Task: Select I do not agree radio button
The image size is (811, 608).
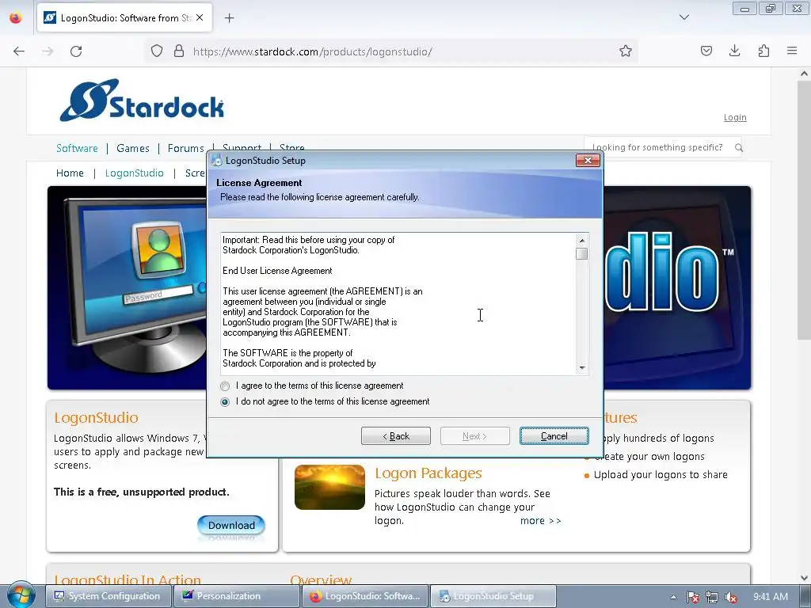Action: 224,401
